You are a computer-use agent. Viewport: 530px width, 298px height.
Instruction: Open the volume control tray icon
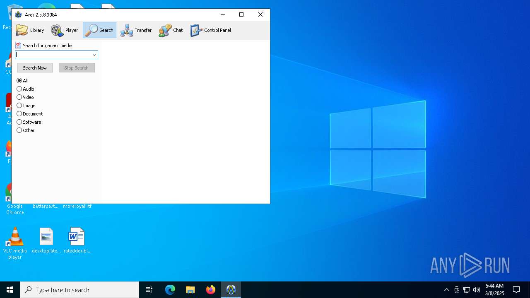click(477, 290)
